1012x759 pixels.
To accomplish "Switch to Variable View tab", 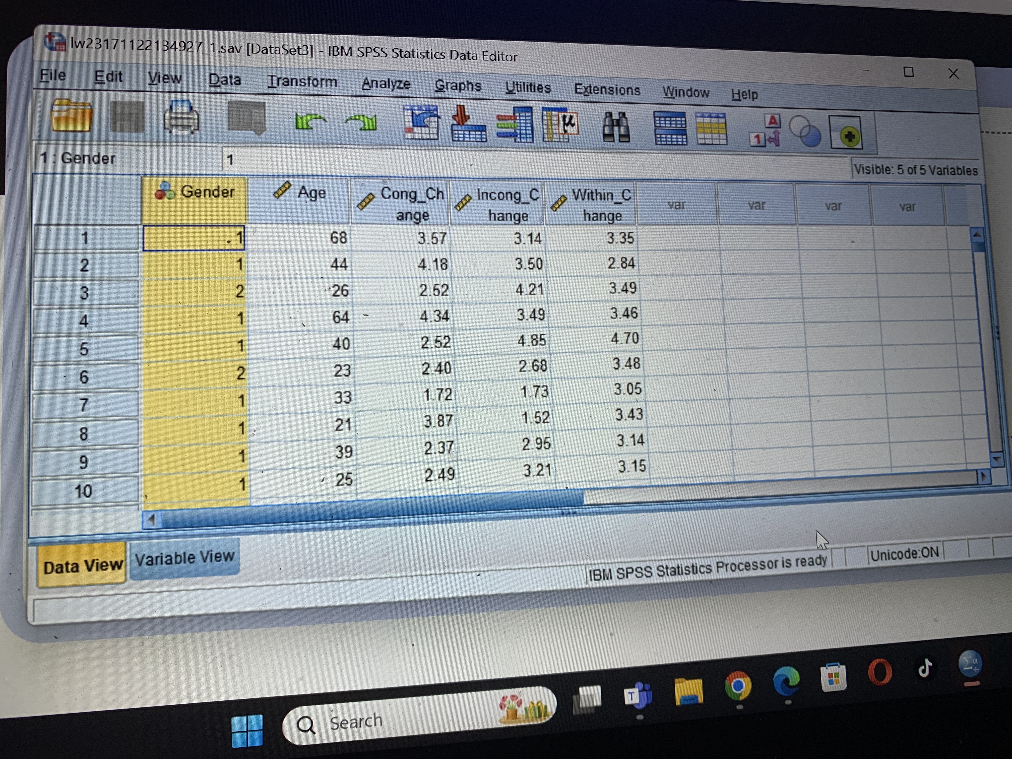I will (x=184, y=558).
